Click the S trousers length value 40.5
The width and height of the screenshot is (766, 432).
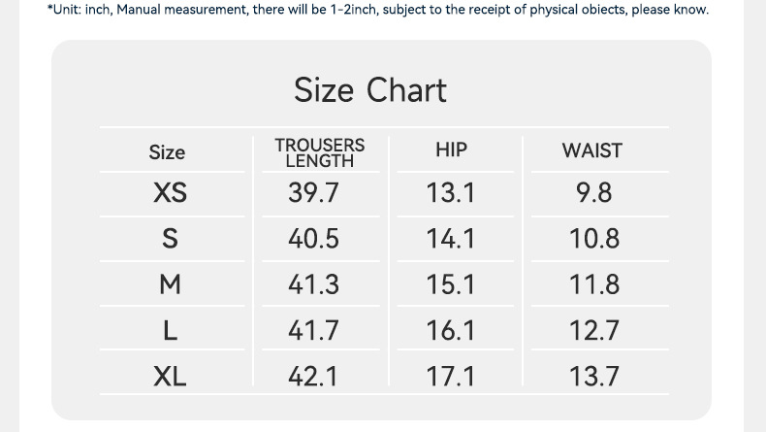313,239
